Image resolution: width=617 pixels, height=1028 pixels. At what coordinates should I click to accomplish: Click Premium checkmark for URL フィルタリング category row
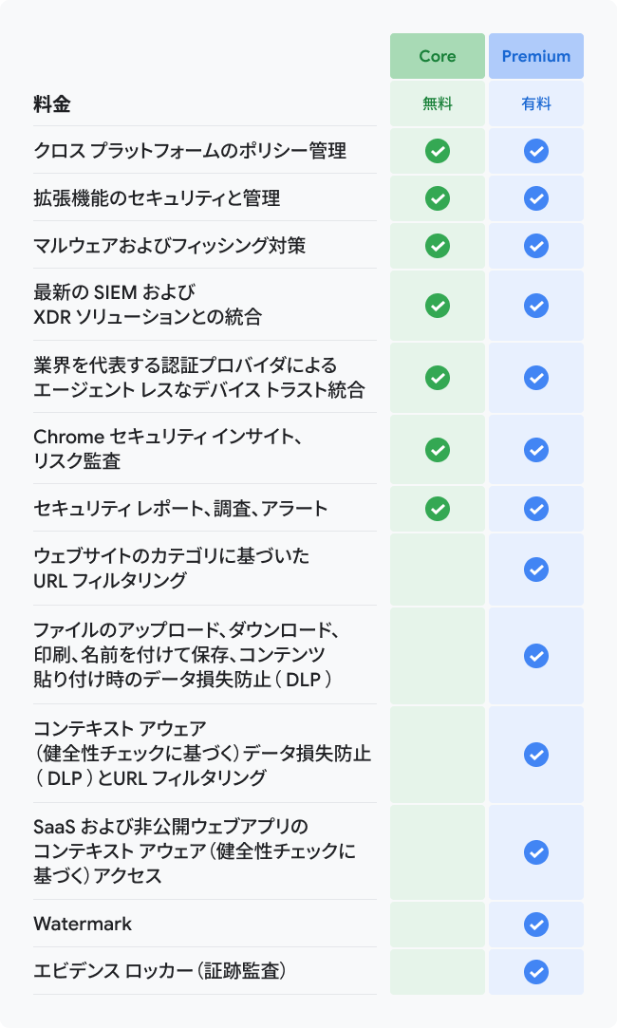536,569
